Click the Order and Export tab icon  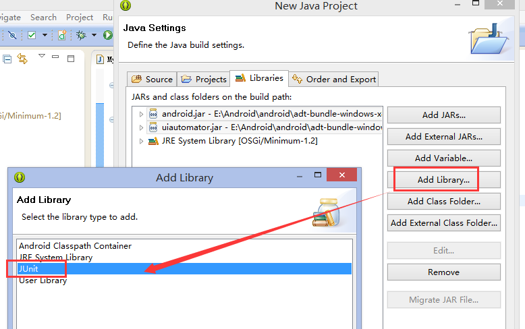click(x=298, y=79)
